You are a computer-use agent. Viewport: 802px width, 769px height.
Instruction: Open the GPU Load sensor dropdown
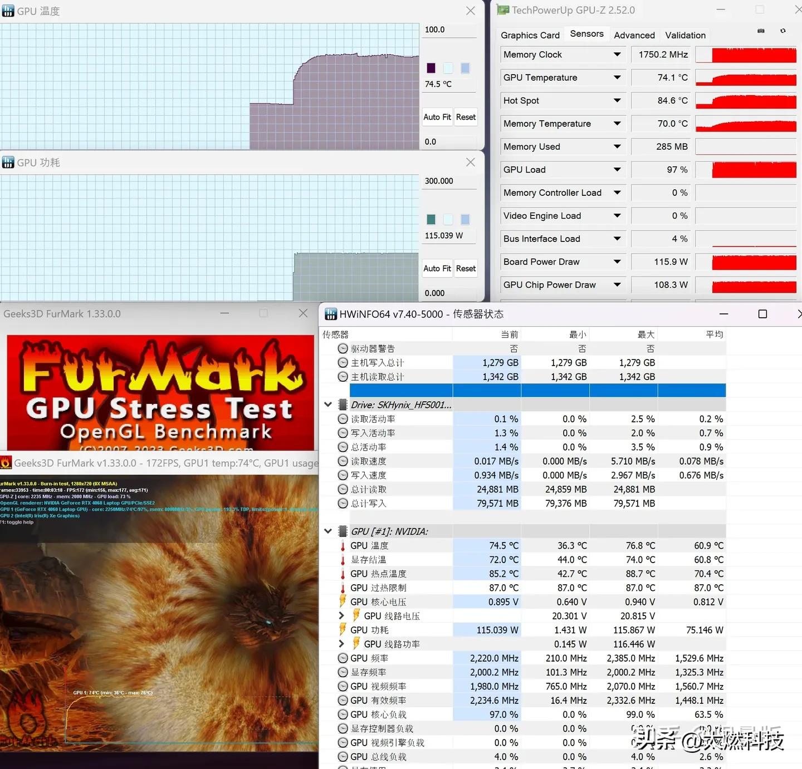(617, 169)
